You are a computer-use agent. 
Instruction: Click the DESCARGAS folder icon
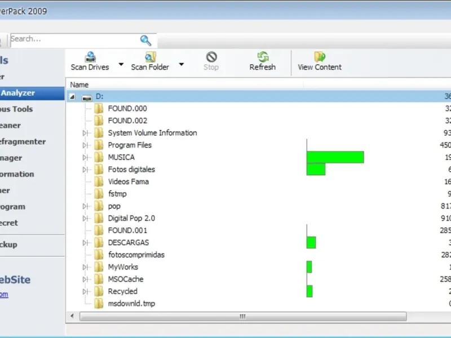99,243
